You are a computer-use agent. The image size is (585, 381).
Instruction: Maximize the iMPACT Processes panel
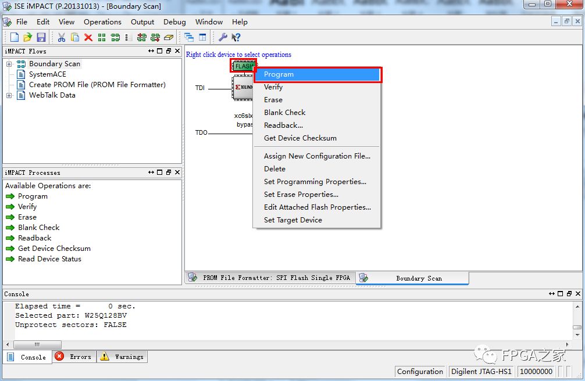click(x=160, y=172)
